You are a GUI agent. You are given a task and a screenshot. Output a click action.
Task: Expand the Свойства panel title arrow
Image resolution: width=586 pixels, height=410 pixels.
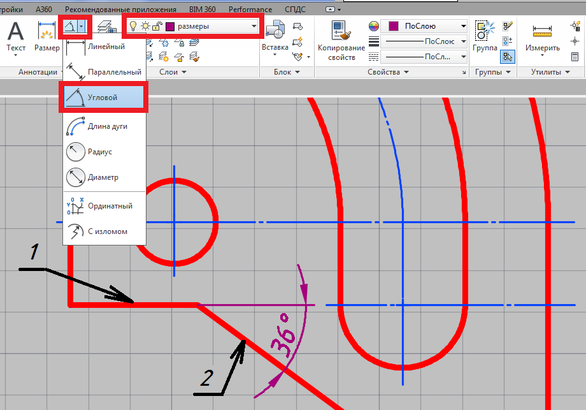coord(405,73)
